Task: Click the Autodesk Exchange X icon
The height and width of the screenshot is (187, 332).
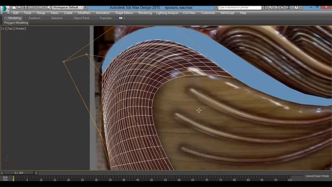Action: [288, 8]
